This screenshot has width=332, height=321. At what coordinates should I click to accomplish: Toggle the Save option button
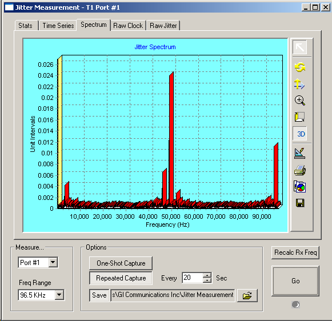[99, 295]
